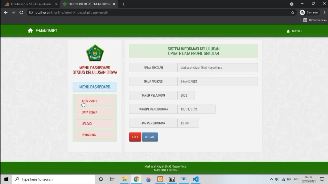
Task: Bookmark the page using the star icon
Action: tap(292, 12)
